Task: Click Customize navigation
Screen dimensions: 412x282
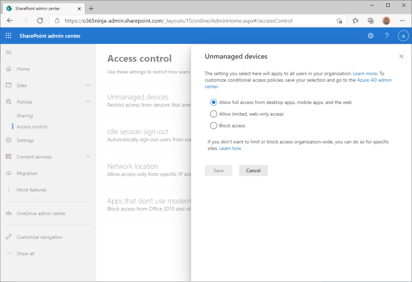Action: click(x=40, y=237)
